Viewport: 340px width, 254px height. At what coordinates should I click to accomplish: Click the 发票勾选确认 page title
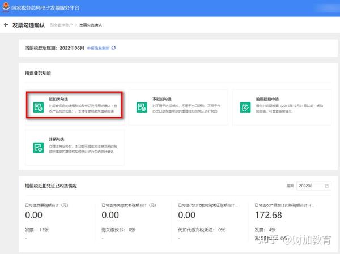click(x=29, y=25)
